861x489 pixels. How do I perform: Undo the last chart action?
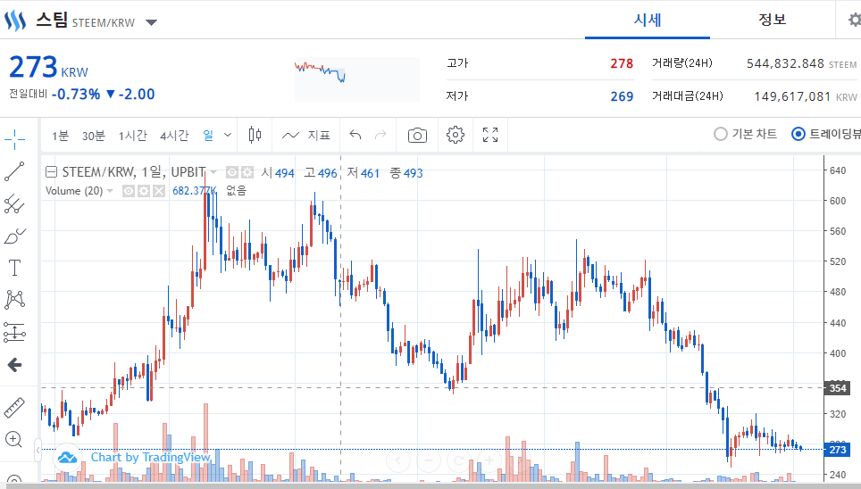pos(355,135)
